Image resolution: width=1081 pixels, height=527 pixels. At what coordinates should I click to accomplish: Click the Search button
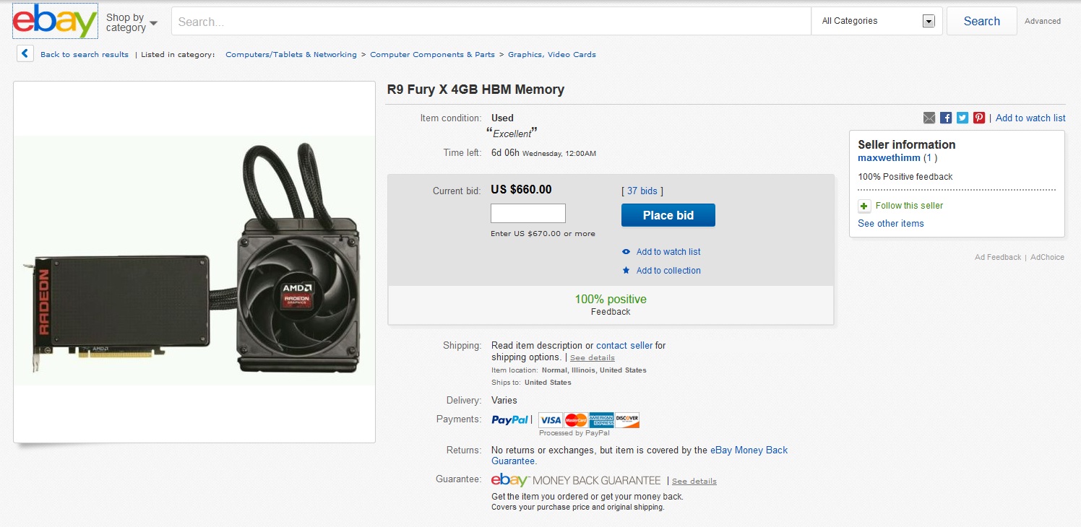click(x=981, y=21)
